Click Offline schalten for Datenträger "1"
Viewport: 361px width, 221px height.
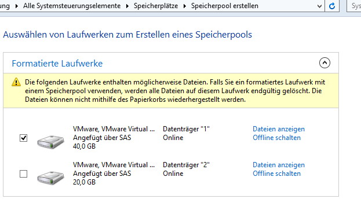276,138
